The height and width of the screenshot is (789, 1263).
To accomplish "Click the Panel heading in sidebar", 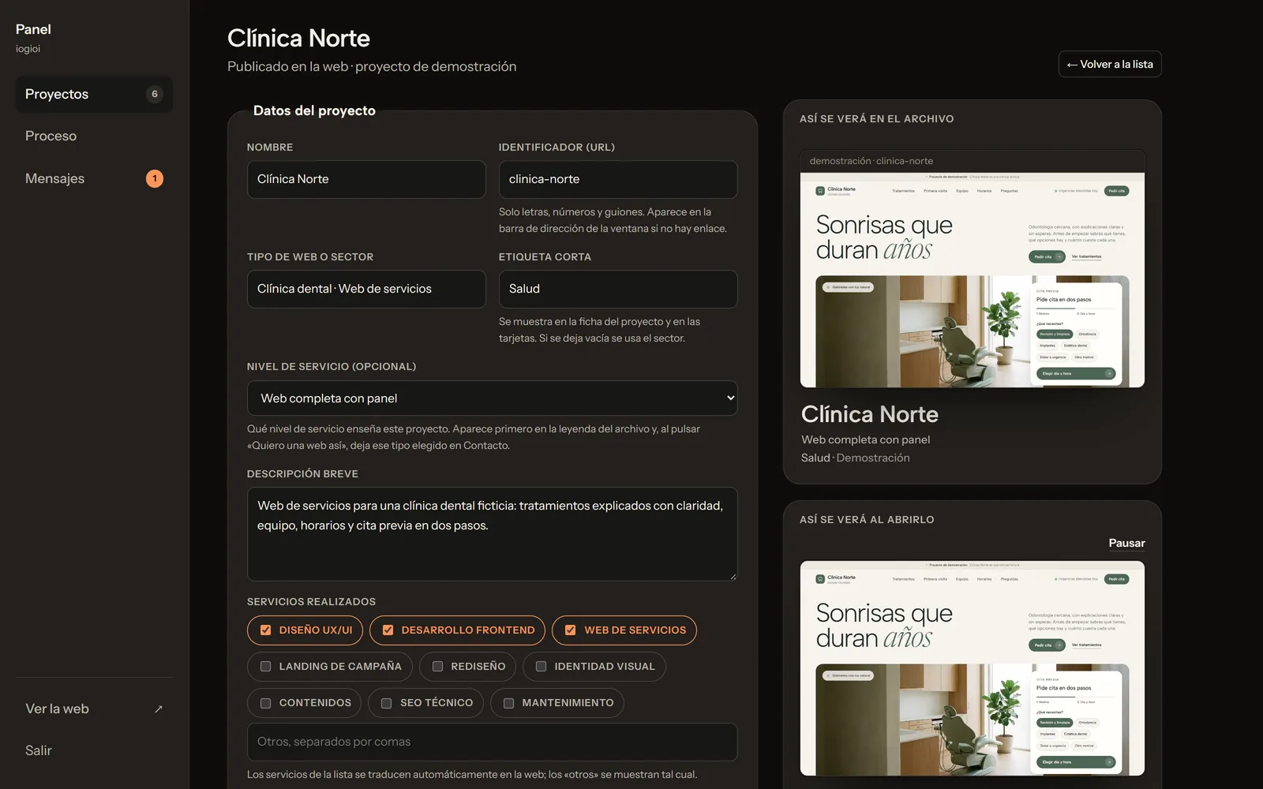I will pos(33,29).
